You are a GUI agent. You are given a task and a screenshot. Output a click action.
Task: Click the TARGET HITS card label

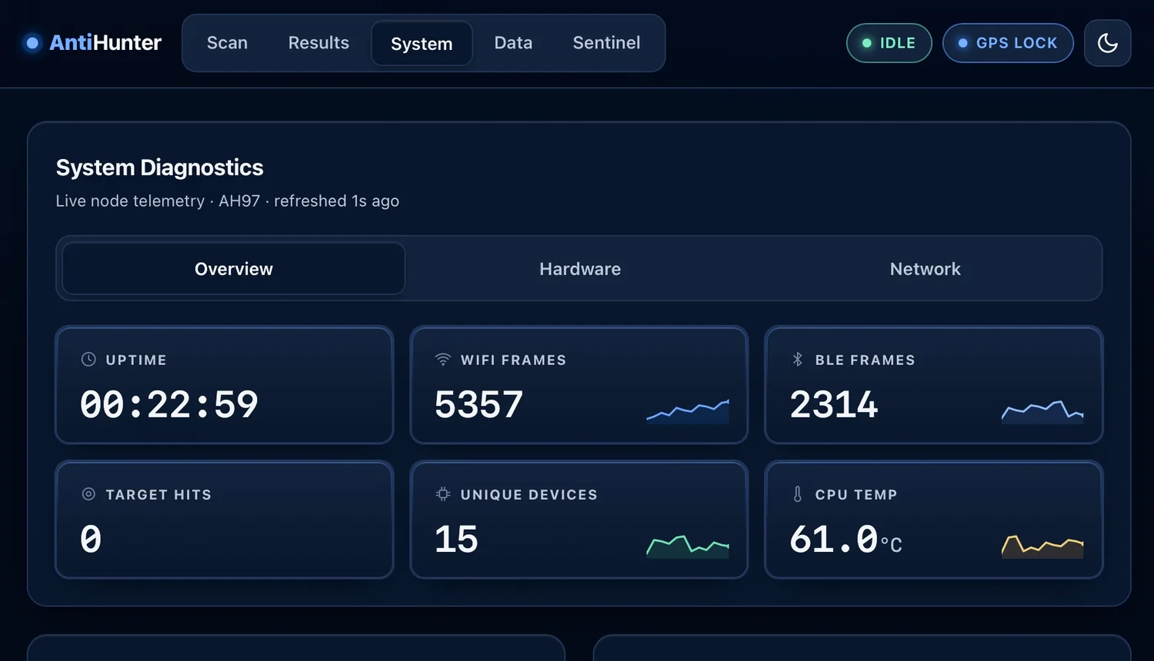point(158,495)
